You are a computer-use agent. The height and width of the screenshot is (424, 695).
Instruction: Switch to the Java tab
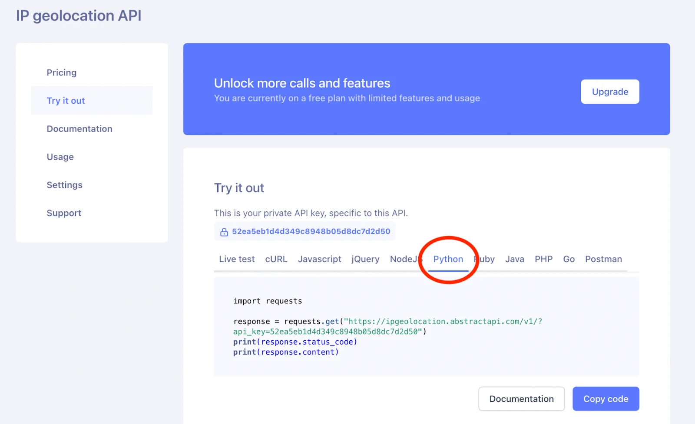[x=514, y=259]
